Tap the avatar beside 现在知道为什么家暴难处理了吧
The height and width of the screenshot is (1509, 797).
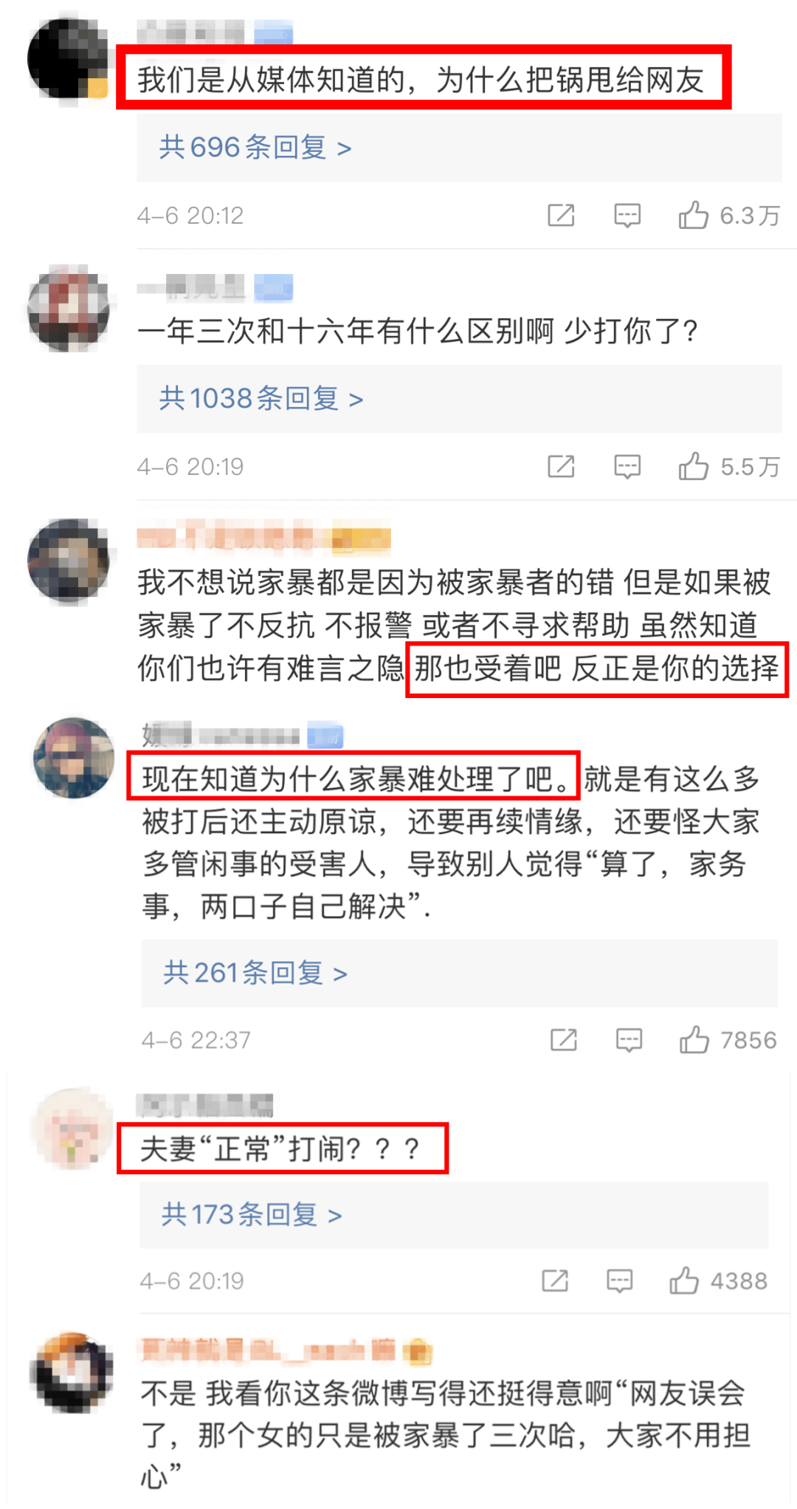pos(74,758)
